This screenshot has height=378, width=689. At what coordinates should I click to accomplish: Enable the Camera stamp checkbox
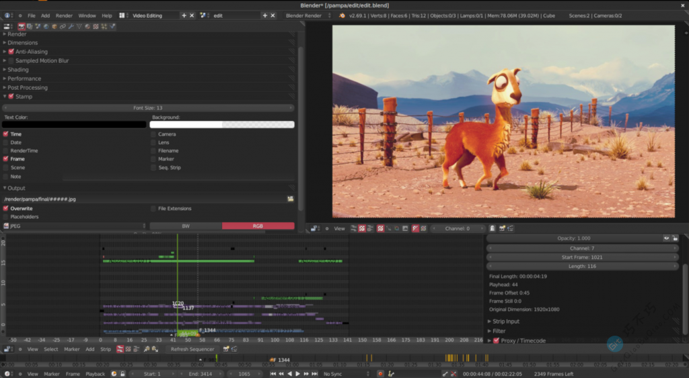point(153,134)
